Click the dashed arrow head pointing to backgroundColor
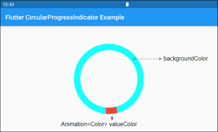218x132 pixels. coord(160,59)
